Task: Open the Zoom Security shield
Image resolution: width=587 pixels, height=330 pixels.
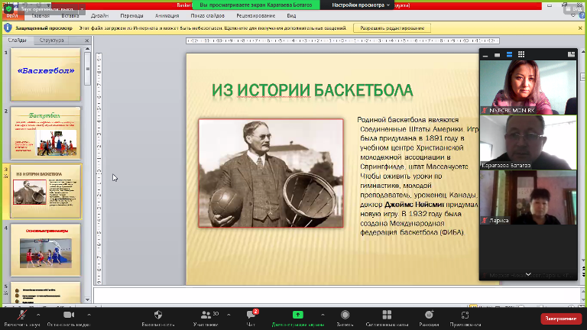Action: pyautogui.click(x=158, y=315)
